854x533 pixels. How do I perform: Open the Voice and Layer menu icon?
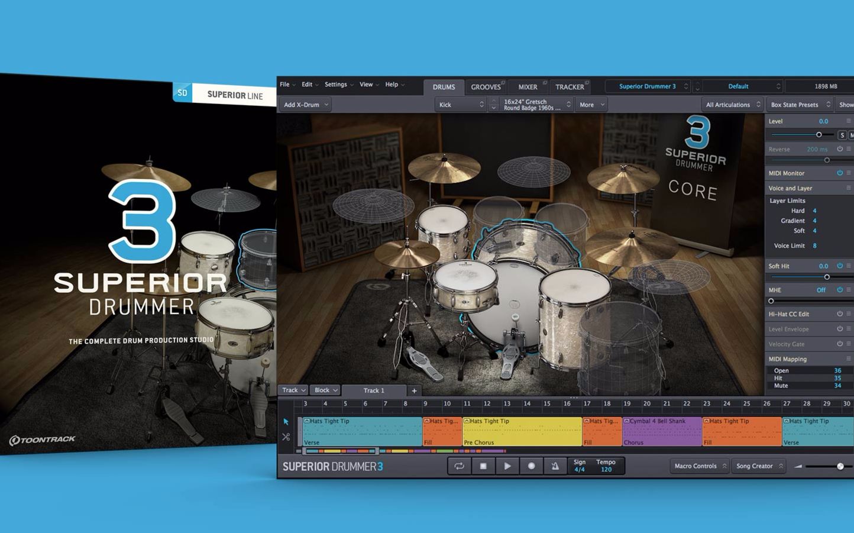(x=849, y=188)
